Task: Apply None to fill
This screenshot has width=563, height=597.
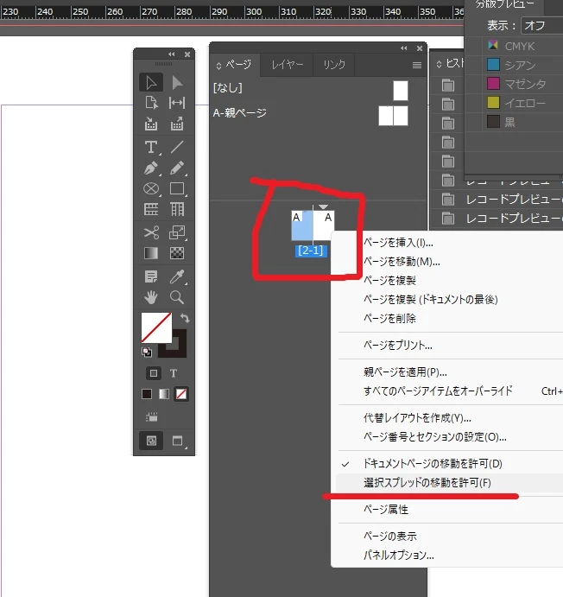Action: (181, 394)
